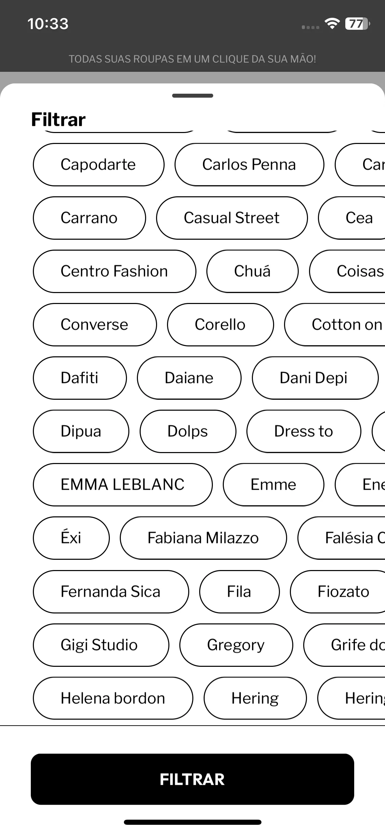Choose the Fabiana Milazzo chip
Screen dimensions: 385x833
203,538
